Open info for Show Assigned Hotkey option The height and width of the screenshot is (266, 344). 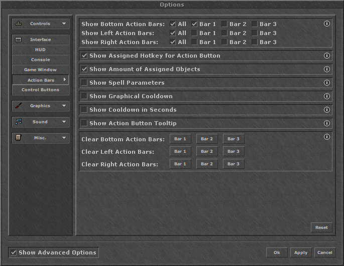(326, 56)
